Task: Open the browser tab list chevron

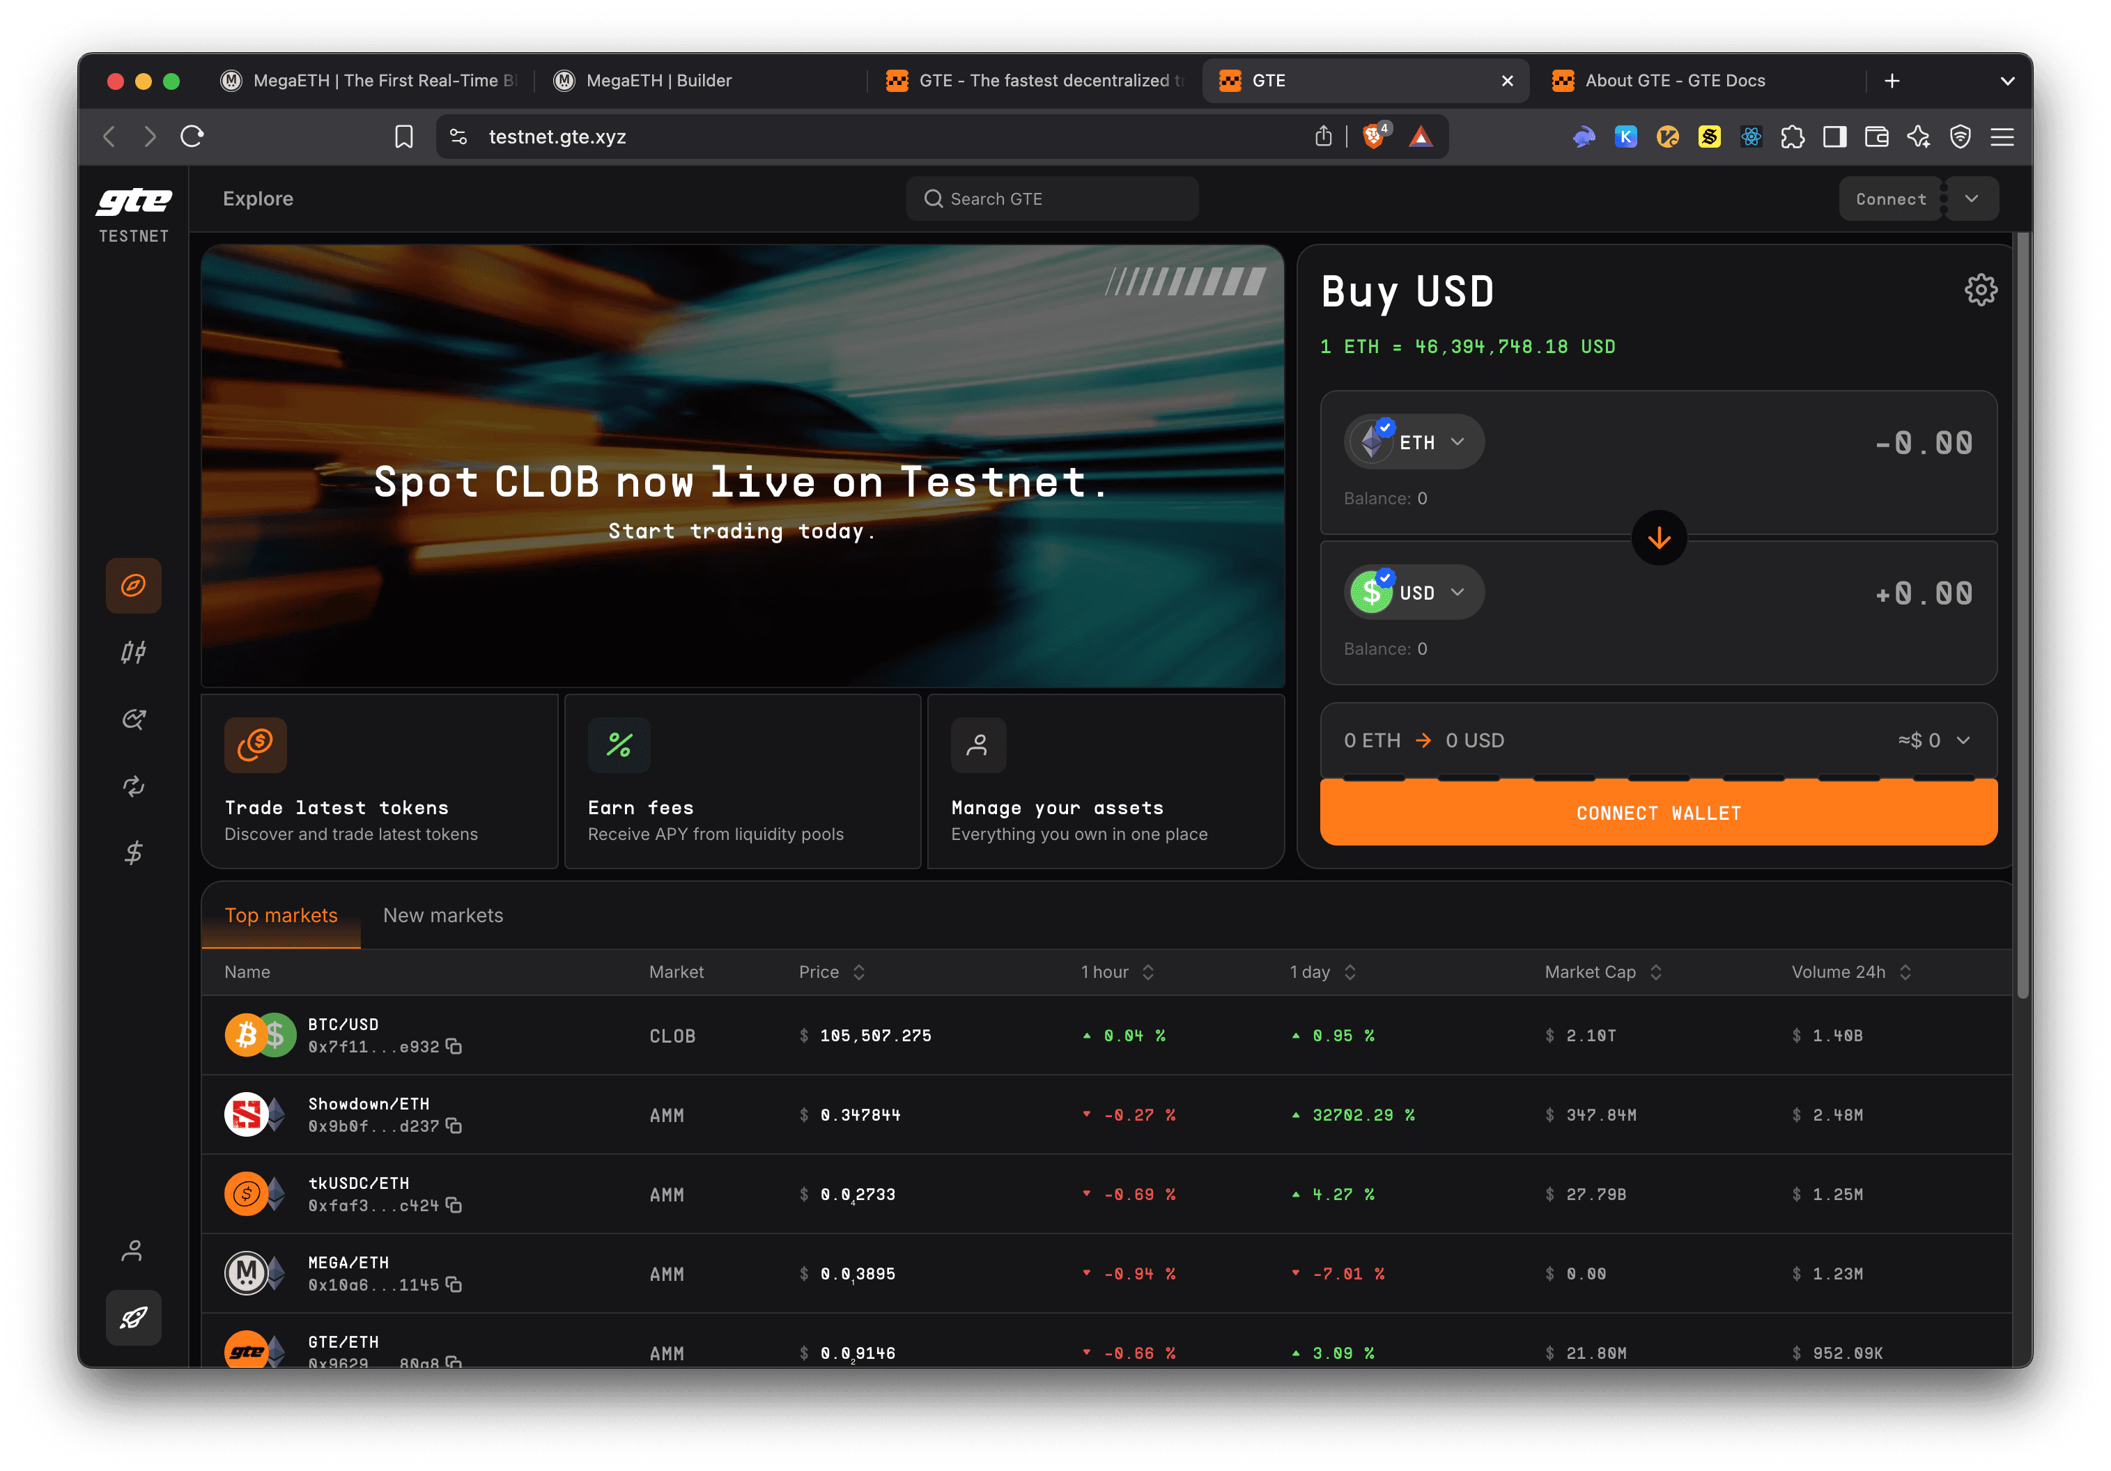Action: (2007, 81)
